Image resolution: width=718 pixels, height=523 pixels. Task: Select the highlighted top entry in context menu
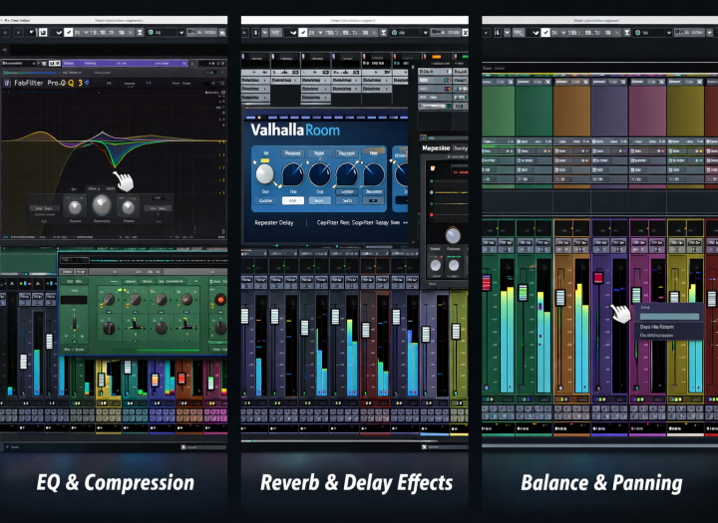pos(670,316)
